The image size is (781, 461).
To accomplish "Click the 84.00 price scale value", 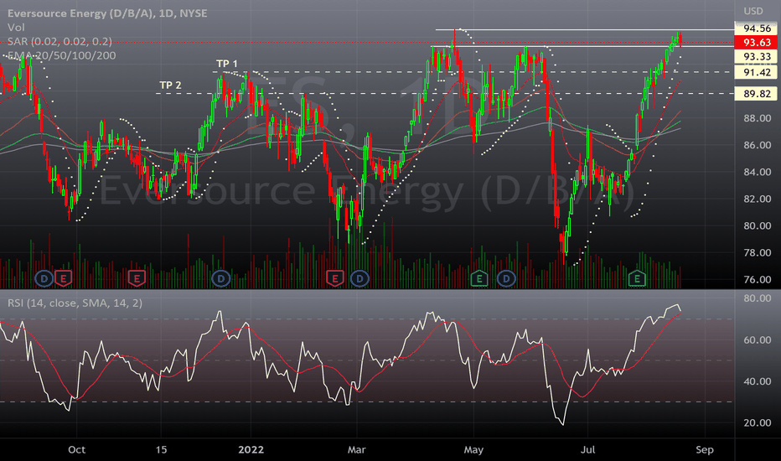I will coord(757,172).
